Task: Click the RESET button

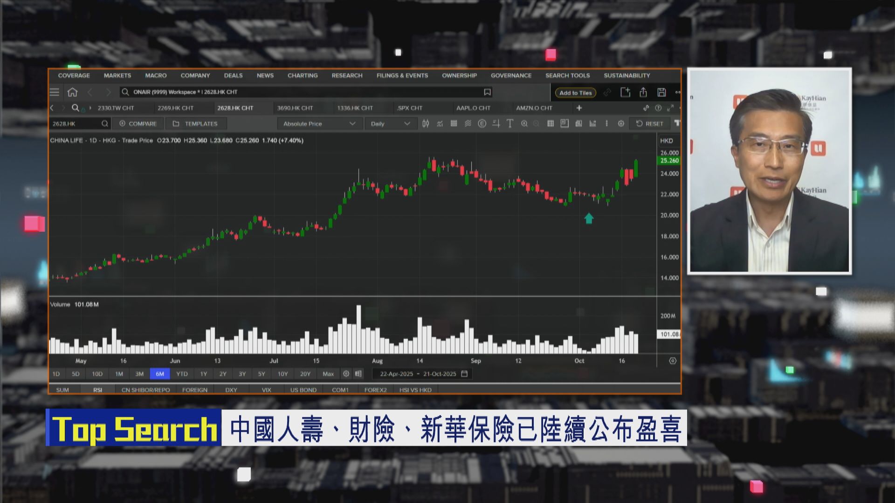Action: (x=650, y=124)
